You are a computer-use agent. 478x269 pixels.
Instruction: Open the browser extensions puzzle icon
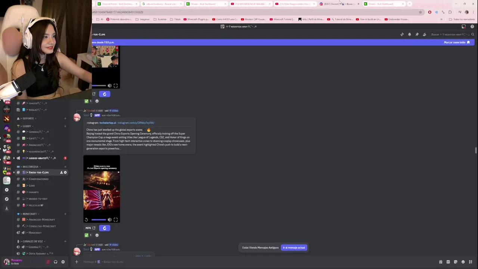pos(450,12)
